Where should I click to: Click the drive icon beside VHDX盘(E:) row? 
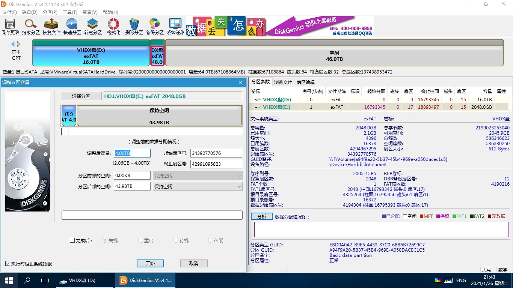[257, 107]
